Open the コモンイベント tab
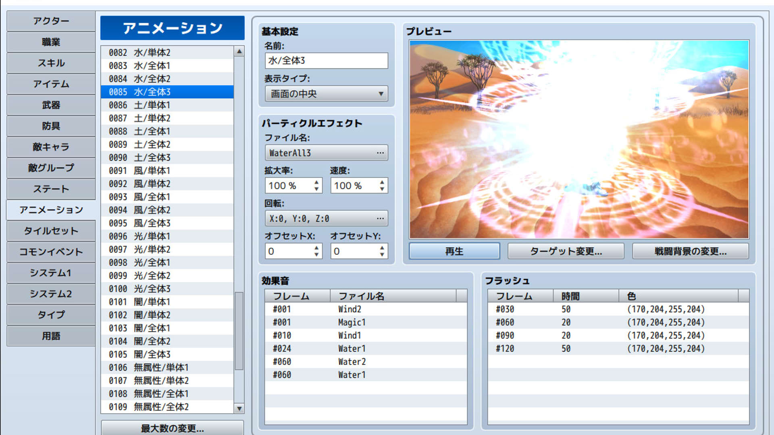This screenshot has height=435, width=774. [x=51, y=252]
